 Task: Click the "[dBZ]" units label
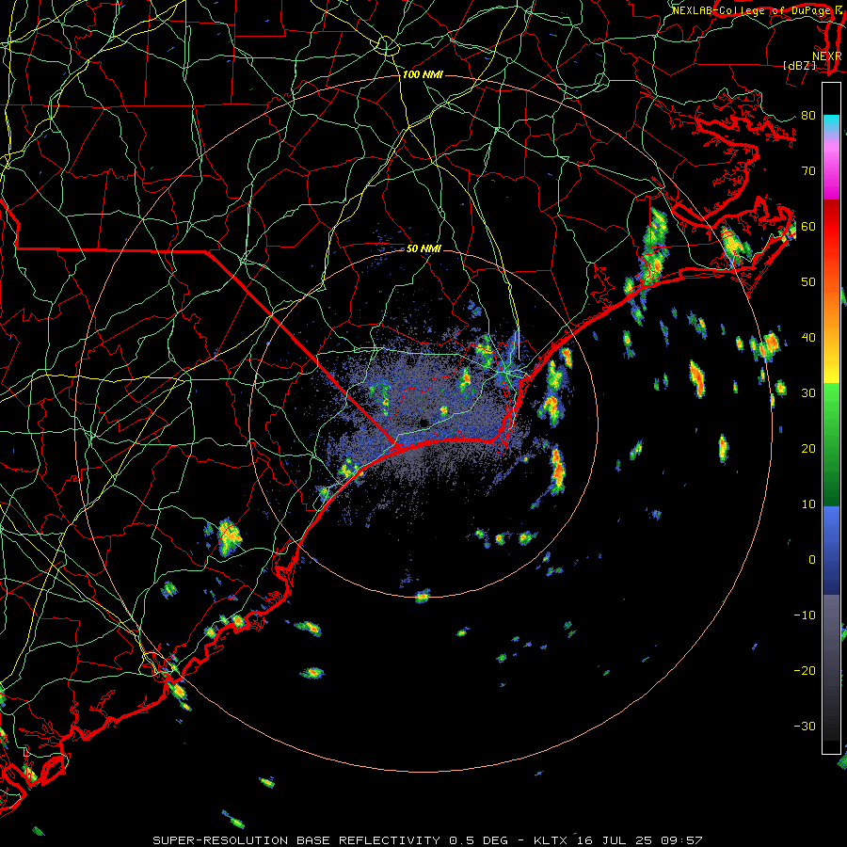[799, 65]
